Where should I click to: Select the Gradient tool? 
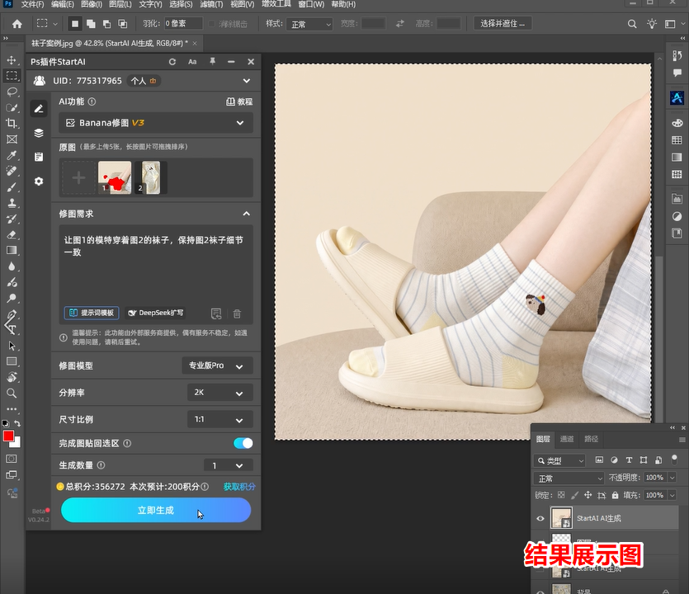coord(12,251)
